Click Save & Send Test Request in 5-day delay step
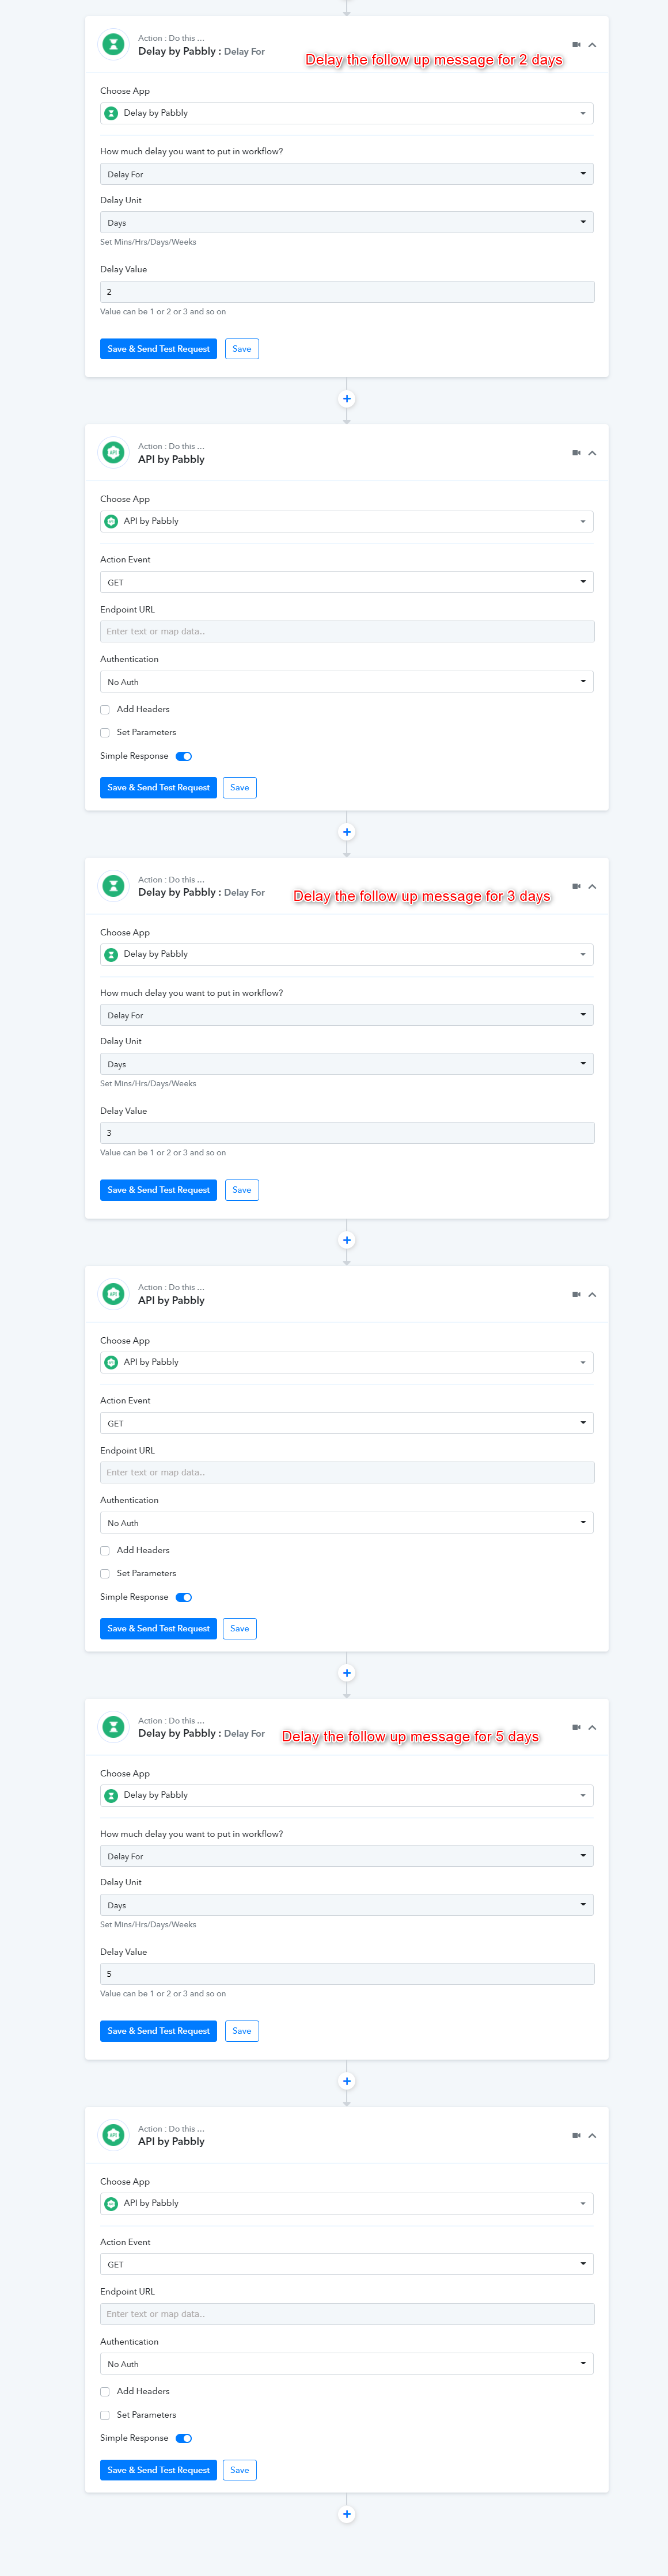The image size is (668, 2576). click(158, 2031)
